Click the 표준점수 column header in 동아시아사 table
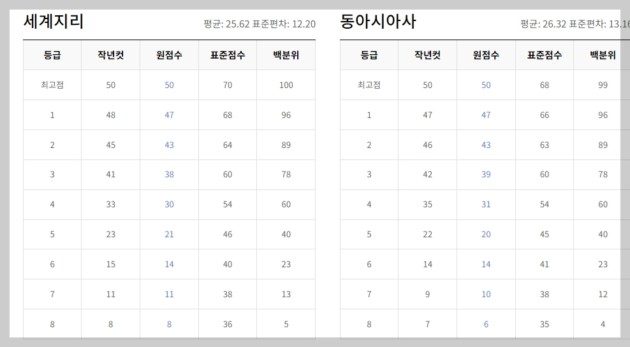 click(545, 55)
